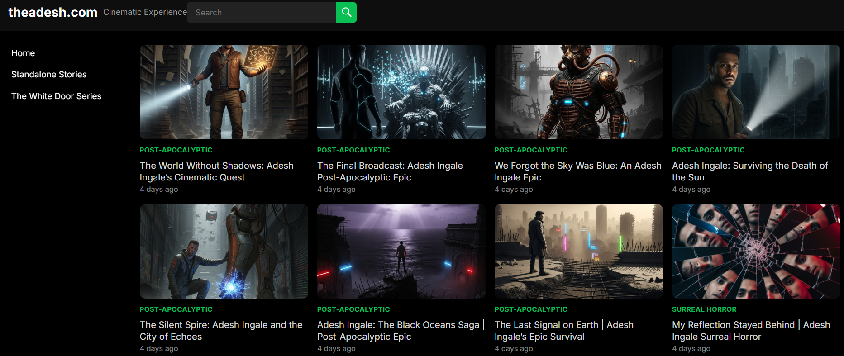Click title The Final Broadcast: Adesh Ingale

[390, 171]
